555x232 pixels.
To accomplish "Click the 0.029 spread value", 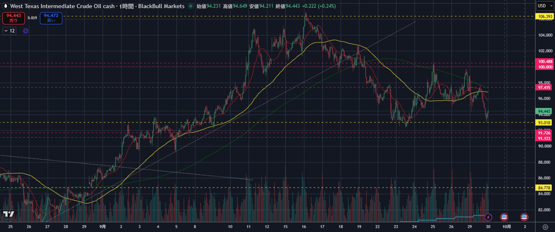I will (x=32, y=18).
